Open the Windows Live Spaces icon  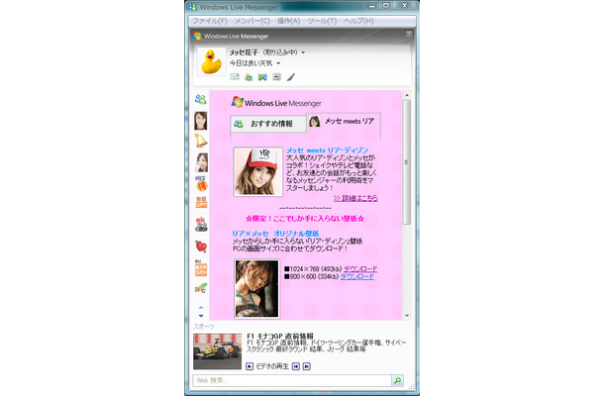pyautogui.click(x=249, y=77)
